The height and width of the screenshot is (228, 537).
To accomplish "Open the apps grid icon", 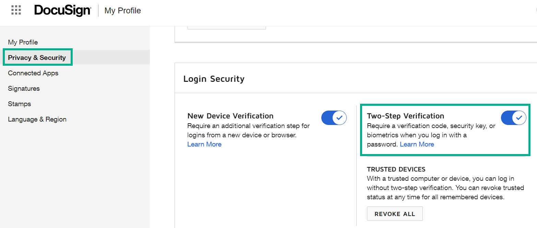I will click(x=16, y=10).
